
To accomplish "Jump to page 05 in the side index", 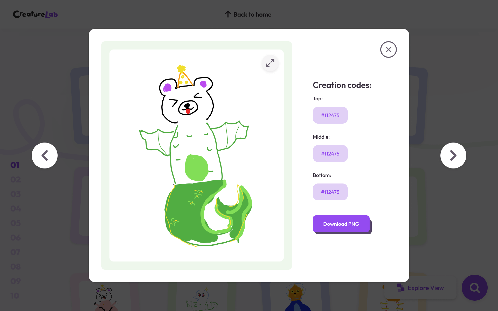I will (x=16, y=223).
